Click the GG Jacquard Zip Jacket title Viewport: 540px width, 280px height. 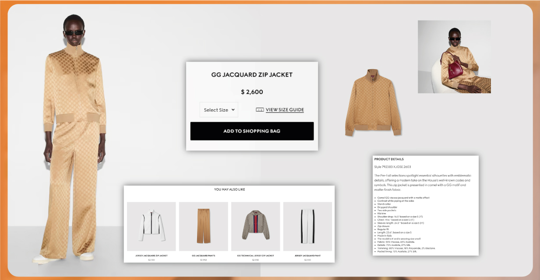[252, 75]
